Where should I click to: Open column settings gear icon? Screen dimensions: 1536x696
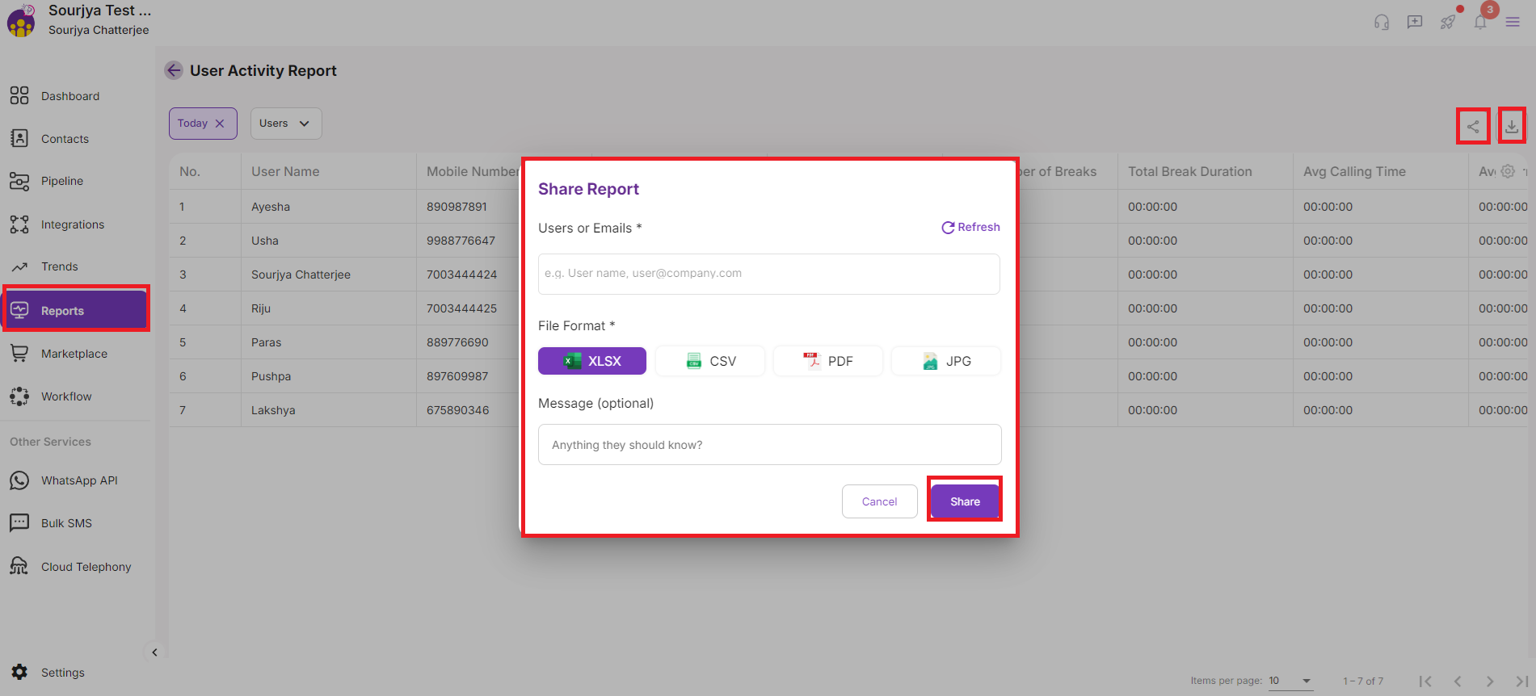pyautogui.click(x=1508, y=171)
